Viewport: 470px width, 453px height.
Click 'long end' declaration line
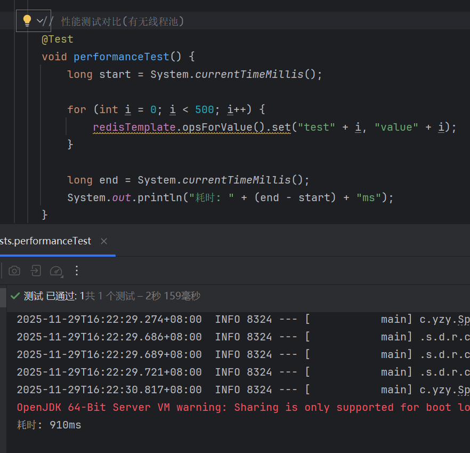pyautogui.click(x=188, y=180)
